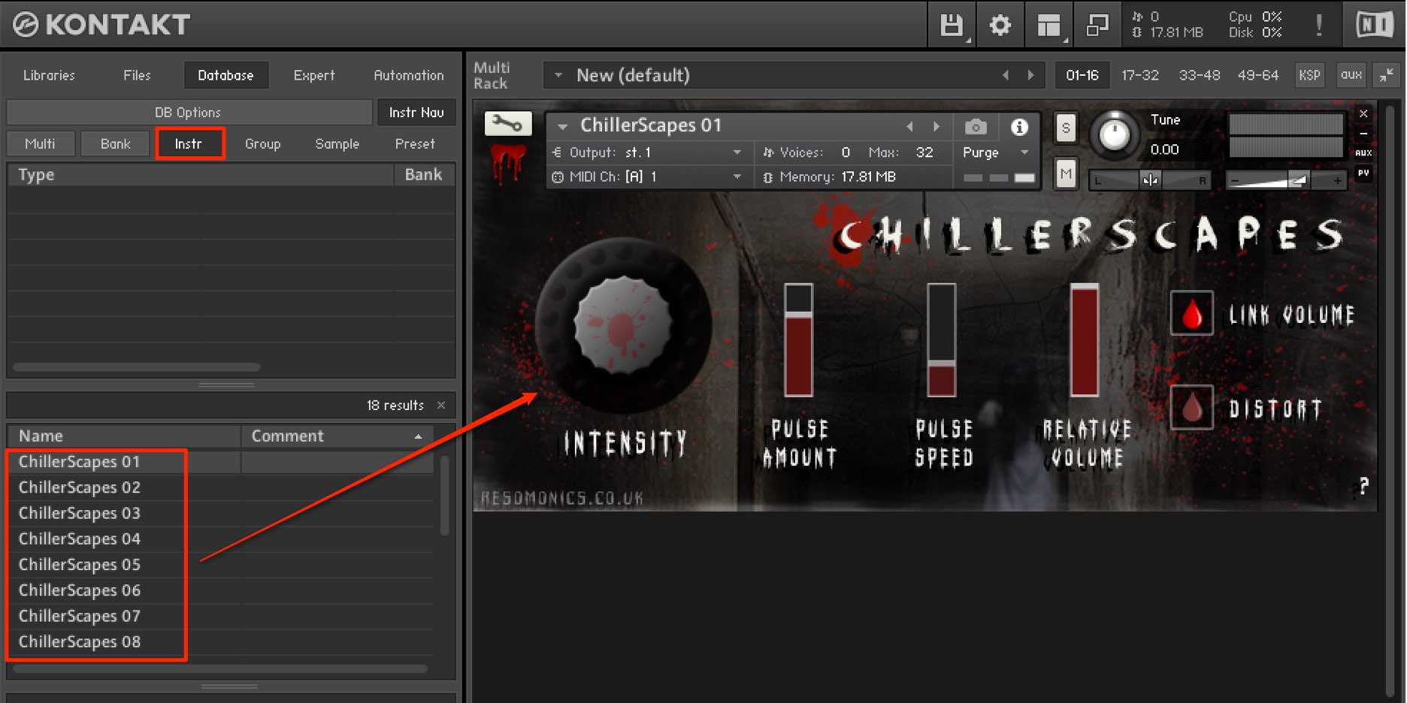Click the minimized view icon
The height and width of the screenshot is (703, 1407).
point(1097,26)
